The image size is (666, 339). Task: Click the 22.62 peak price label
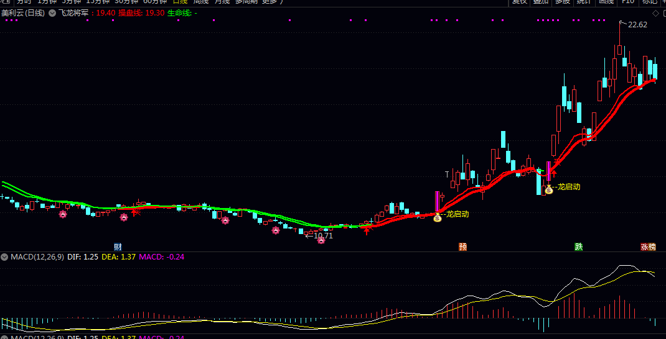[637, 25]
